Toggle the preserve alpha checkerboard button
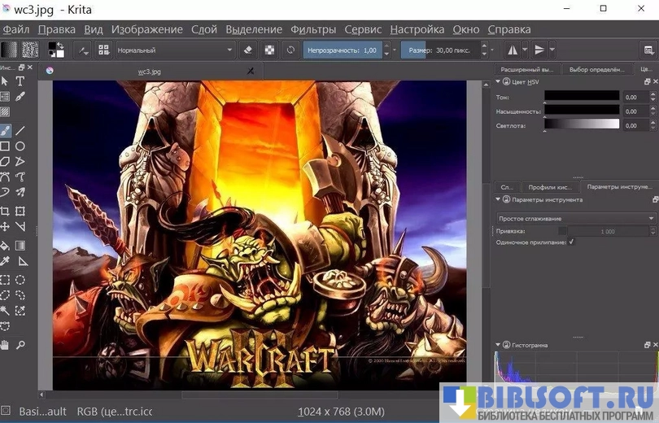Viewport: 659px width, 423px height. 269,50
